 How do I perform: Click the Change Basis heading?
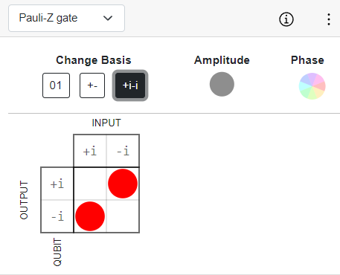[x=94, y=60]
